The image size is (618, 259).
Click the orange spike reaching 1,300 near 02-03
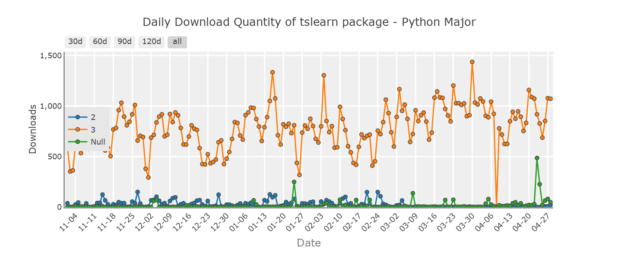323,76
